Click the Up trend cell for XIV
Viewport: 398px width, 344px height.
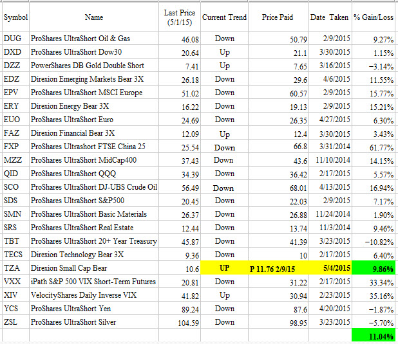click(224, 295)
